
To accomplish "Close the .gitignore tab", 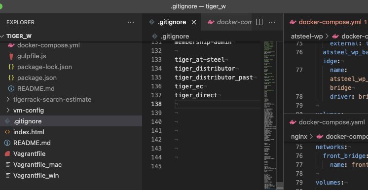I will click(x=194, y=22).
